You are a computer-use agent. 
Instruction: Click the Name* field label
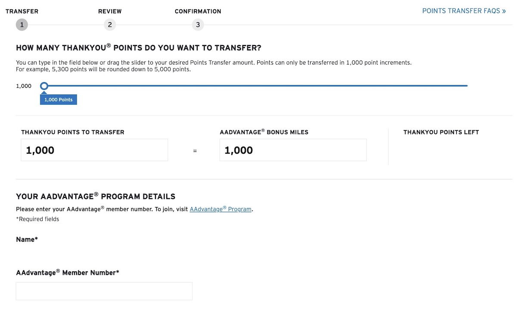[x=27, y=239]
